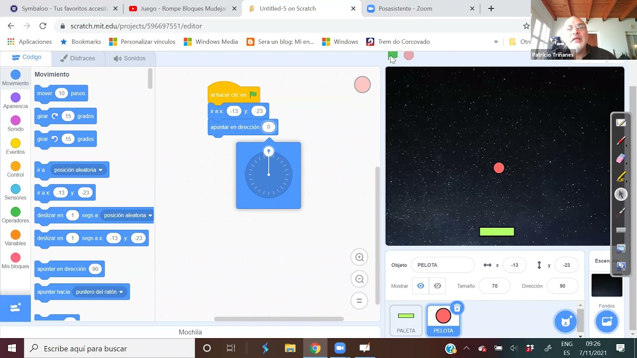Select the Movimiento block category
The width and height of the screenshot is (637, 358).
coord(15,78)
